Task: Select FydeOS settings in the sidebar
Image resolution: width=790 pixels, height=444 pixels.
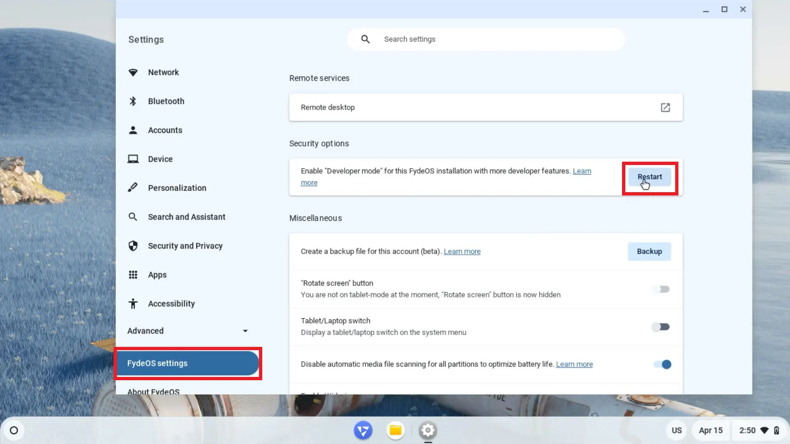Action: coord(187,363)
